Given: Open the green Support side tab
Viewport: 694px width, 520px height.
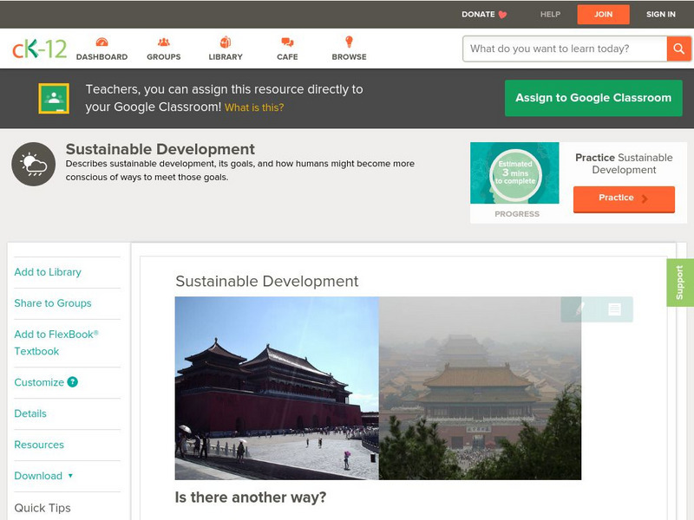Looking at the screenshot, I should pyautogui.click(x=679, y=283).
